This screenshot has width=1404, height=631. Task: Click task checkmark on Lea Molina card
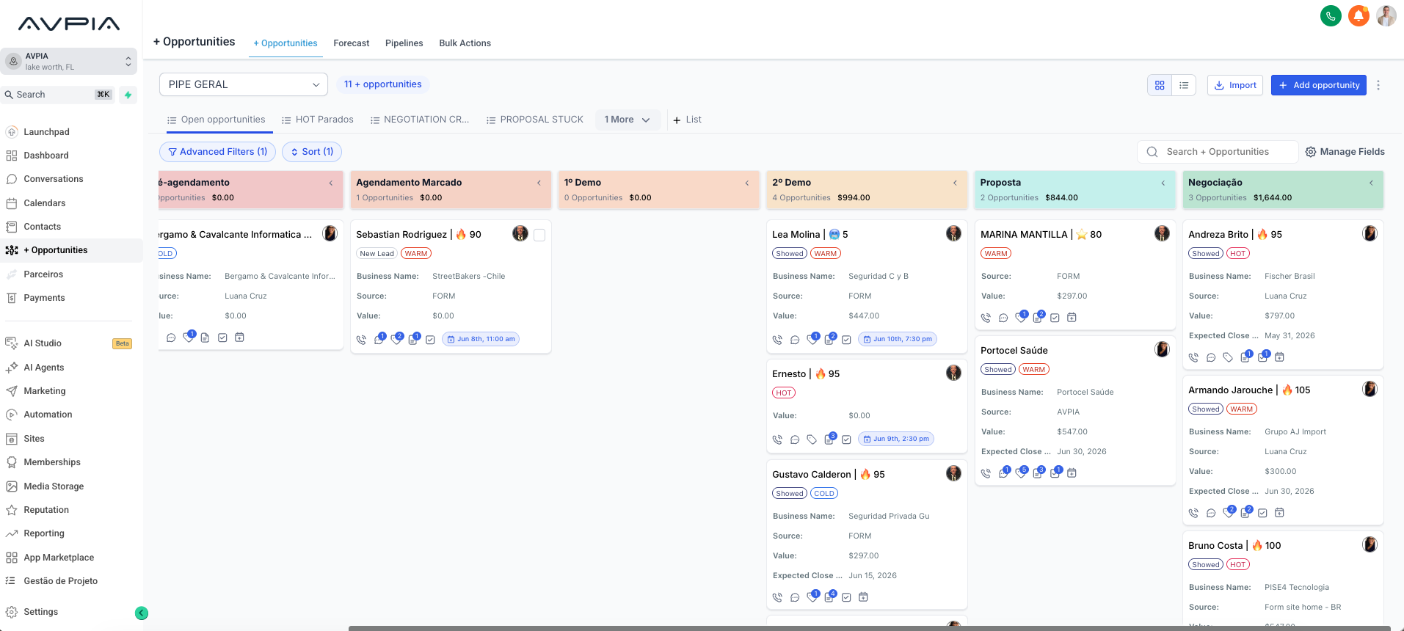846,340
